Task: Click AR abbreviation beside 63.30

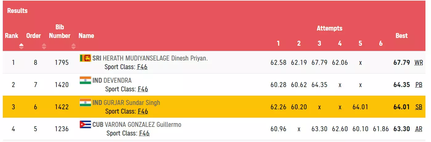Action: [x=419, y=129]
